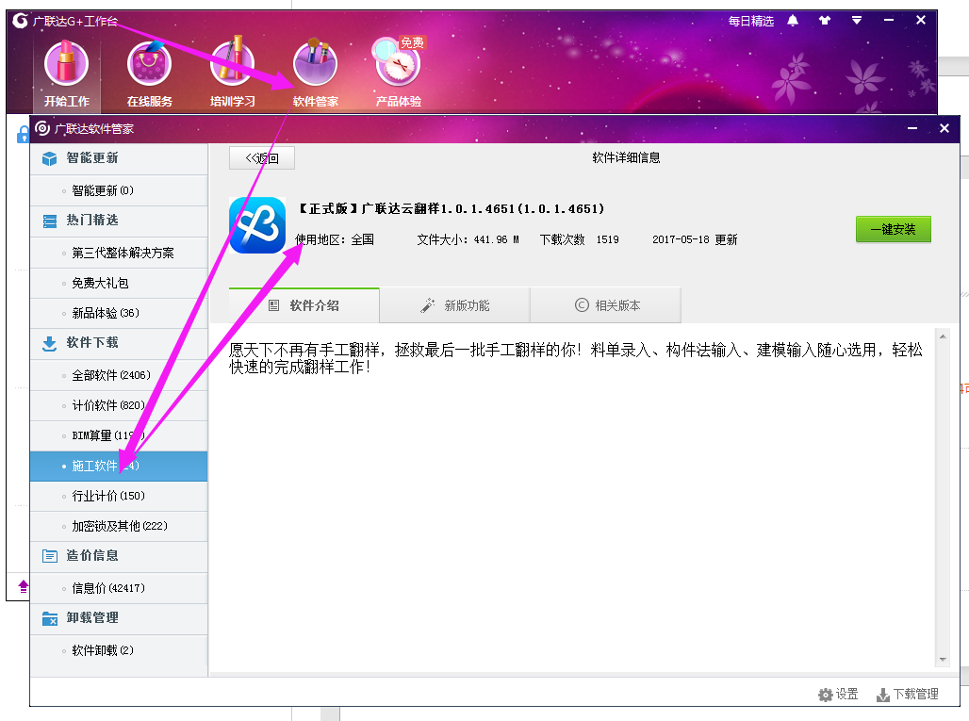This screenshot has height=721, width=969.
Task: Open 培训学习 icon
Action: (x=232, y=62)
